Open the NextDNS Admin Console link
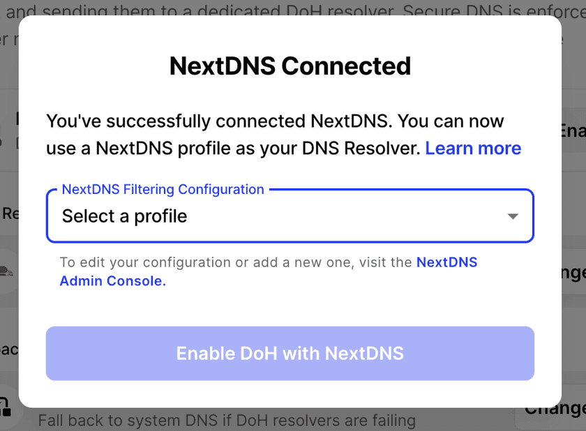The width and height of the screenshot is (586, 431). click(446, 263)
